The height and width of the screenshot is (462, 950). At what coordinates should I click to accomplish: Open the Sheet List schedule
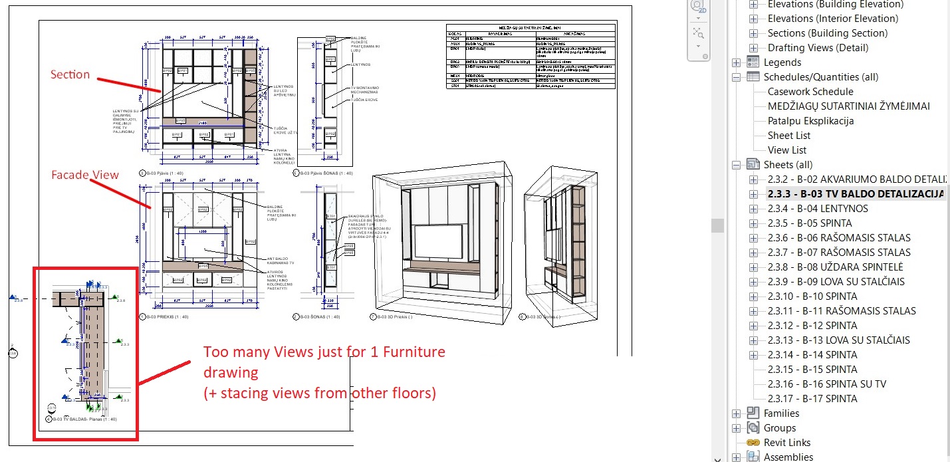click(789, 135)
